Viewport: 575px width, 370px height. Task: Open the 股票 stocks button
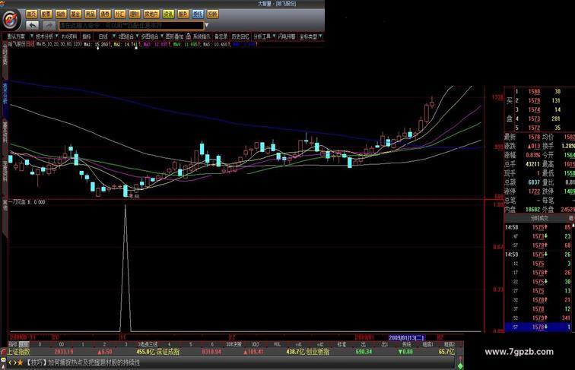(x=46, y=14)
